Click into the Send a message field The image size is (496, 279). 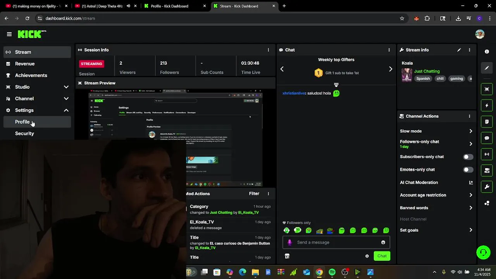pyautogui.click(x=336, y=242)
